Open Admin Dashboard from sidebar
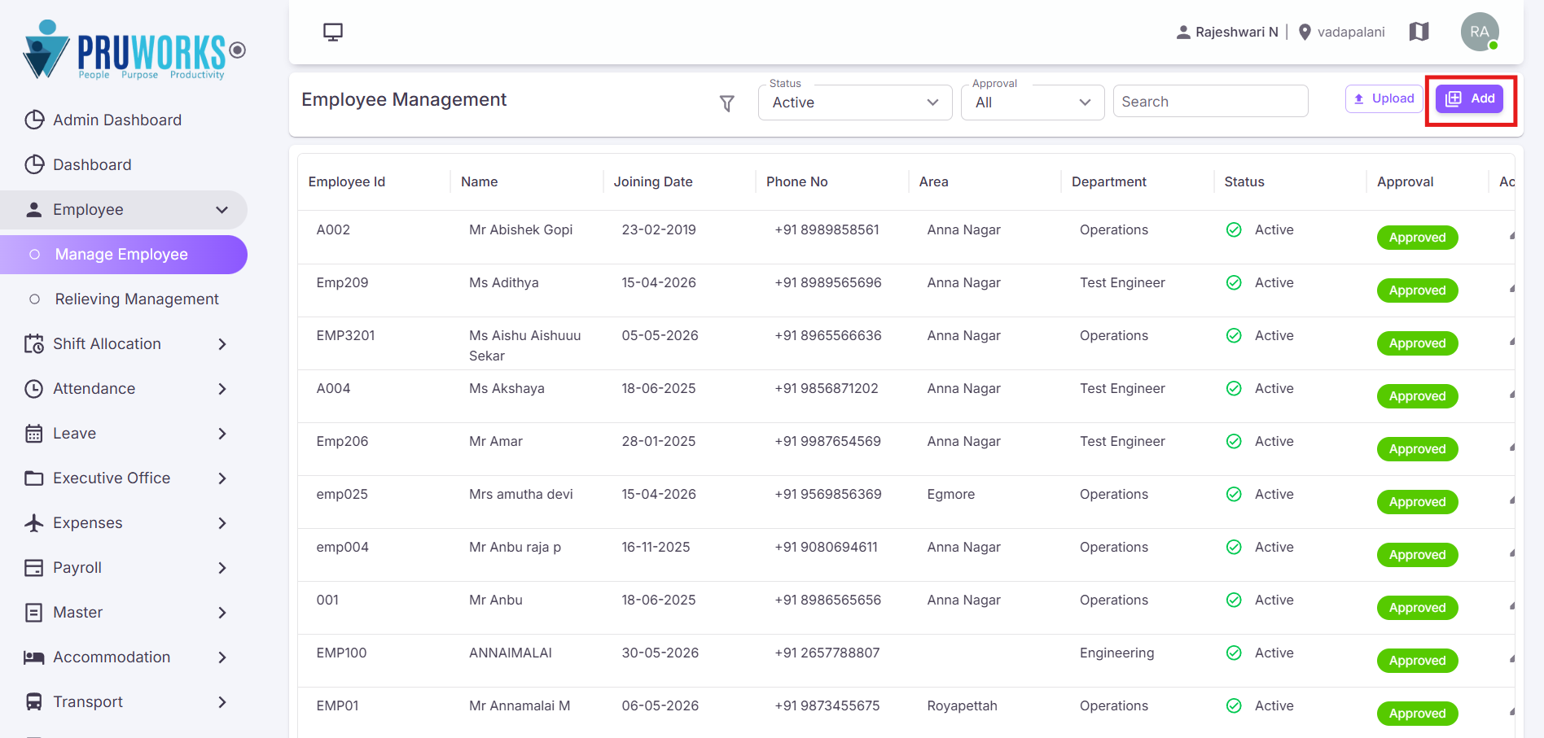 point(124,120)
